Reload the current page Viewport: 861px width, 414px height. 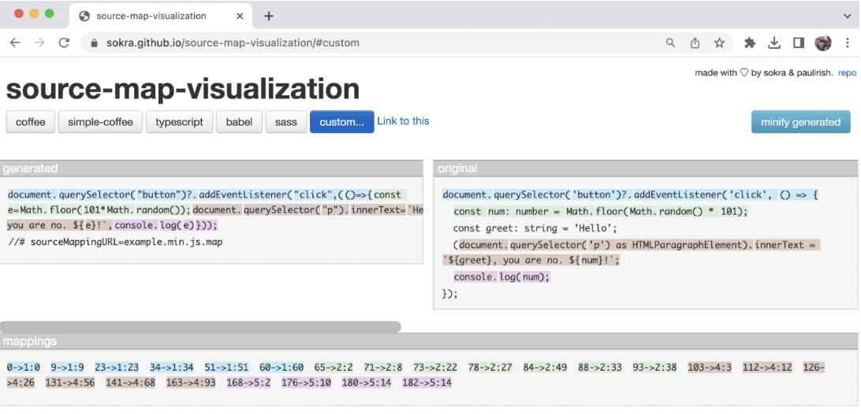[x=65, y=43]
